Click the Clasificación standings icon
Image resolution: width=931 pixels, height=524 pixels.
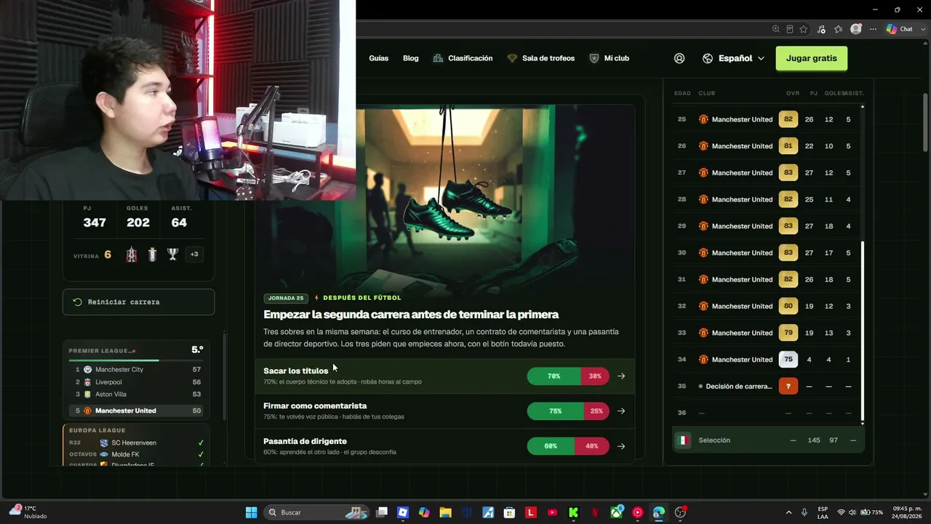[438, 58]
